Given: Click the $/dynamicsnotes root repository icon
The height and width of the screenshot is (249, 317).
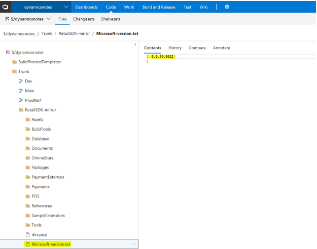Looking at the screenshot, I should point(8,52).
